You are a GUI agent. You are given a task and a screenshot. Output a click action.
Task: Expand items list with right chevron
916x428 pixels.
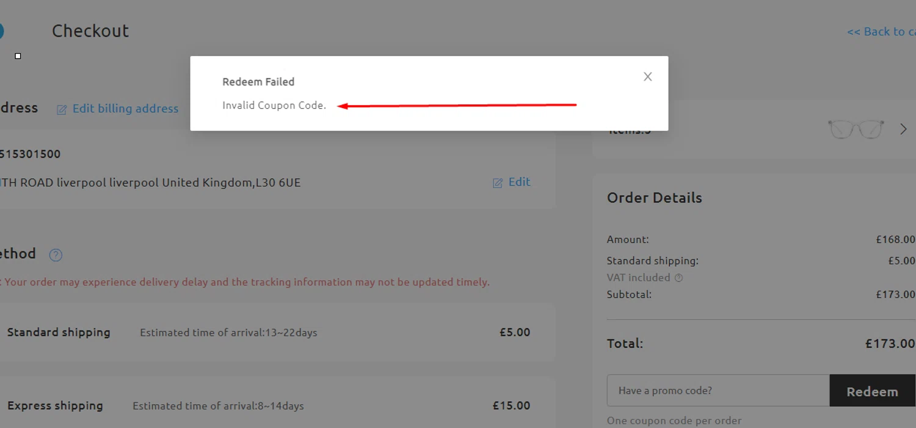[903, 129]
